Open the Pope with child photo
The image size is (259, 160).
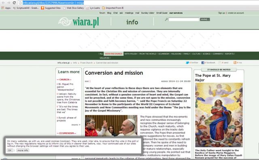point(111,126)
